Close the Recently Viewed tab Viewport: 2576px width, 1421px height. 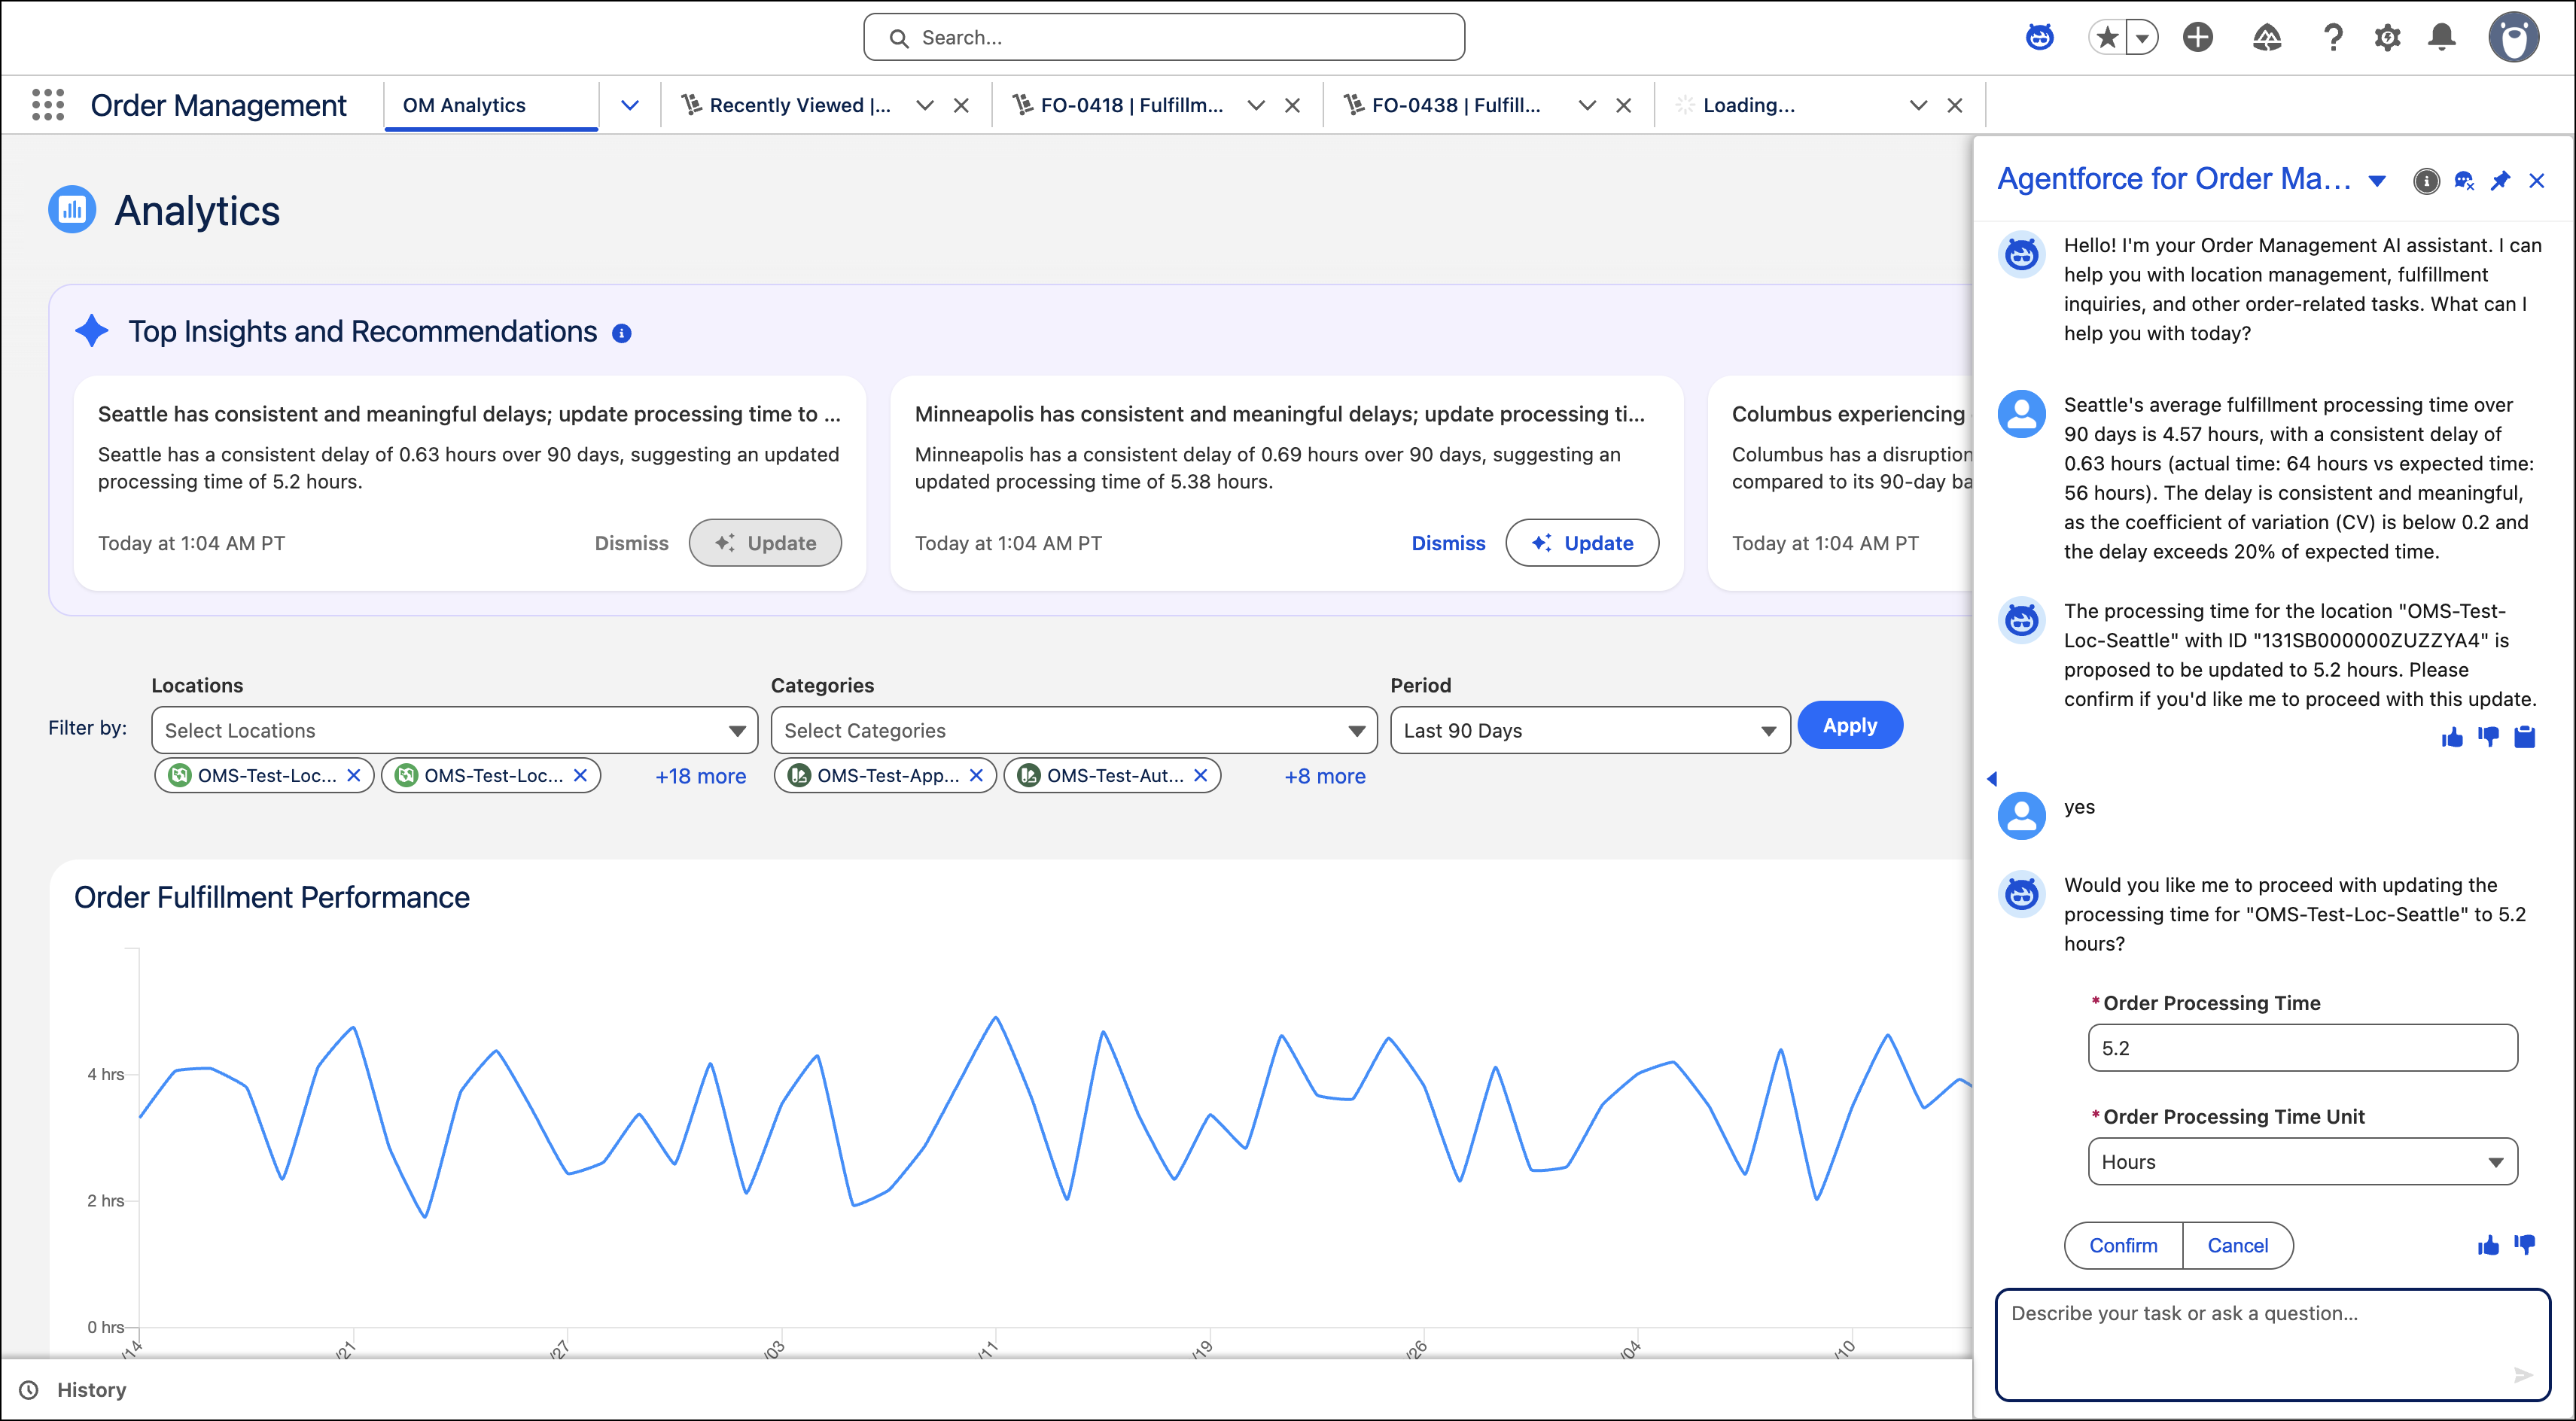[x=961, y=105]
